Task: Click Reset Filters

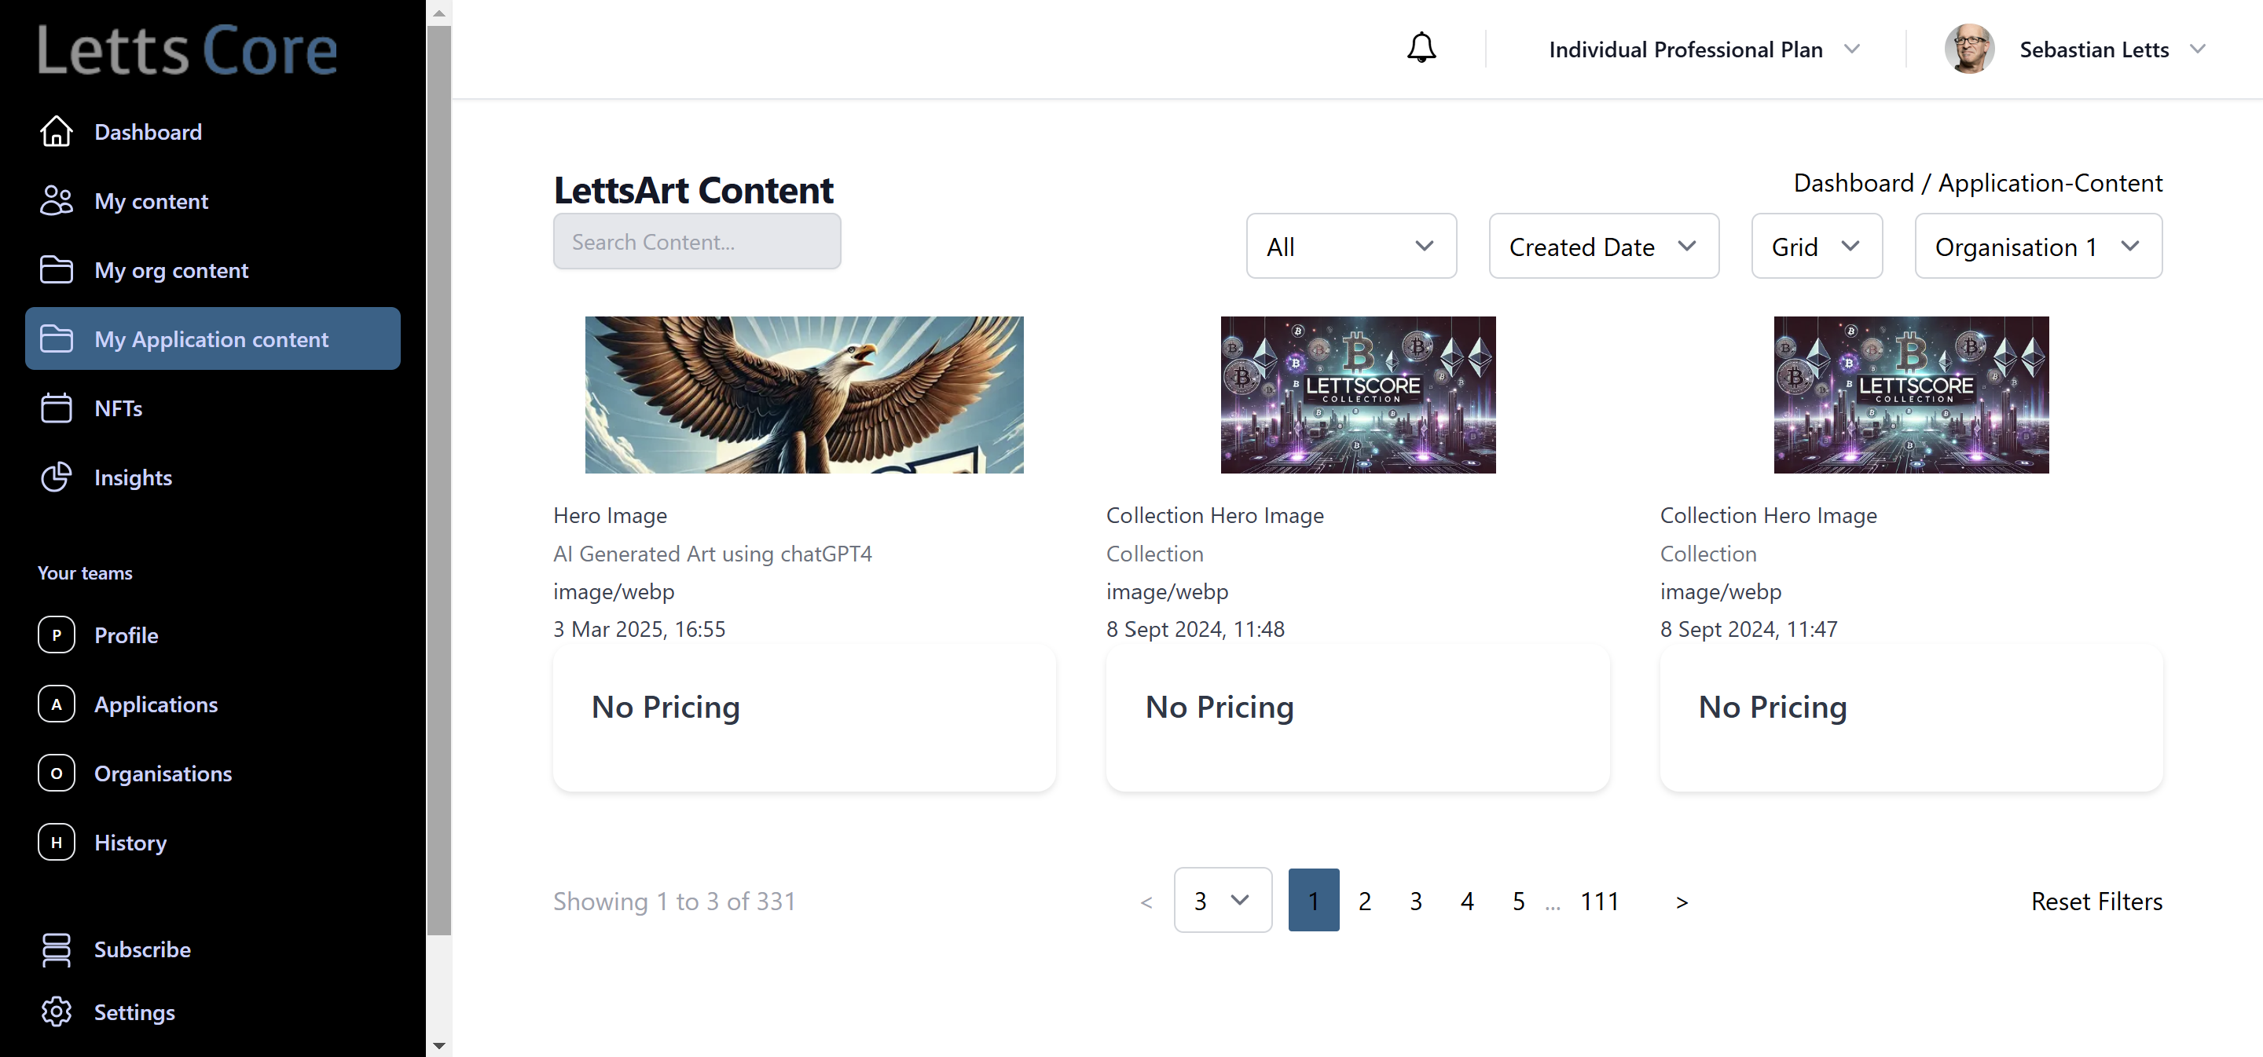Action: [2096, 901]
